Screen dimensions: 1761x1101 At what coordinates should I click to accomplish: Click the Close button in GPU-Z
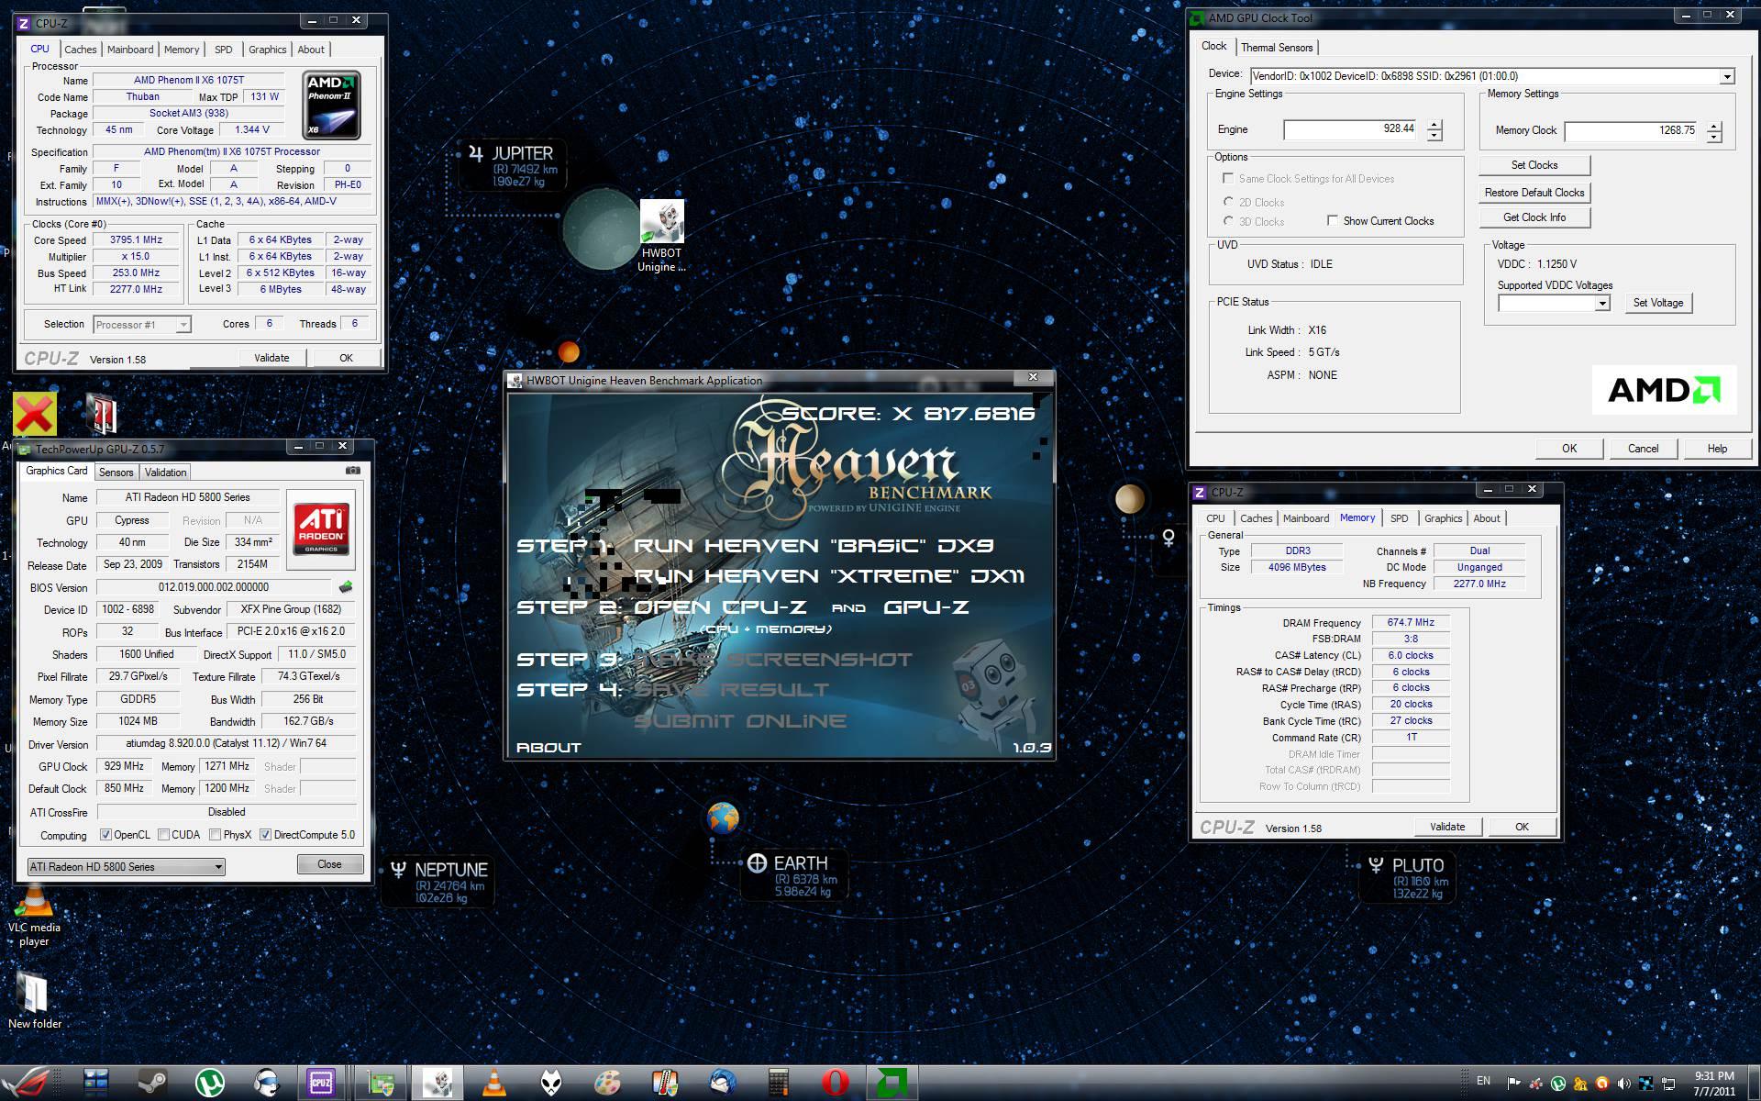point(329,864)
